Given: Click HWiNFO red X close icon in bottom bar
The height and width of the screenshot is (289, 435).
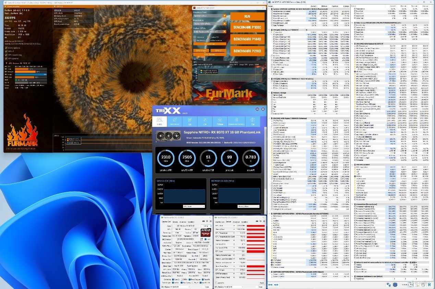Looking at the screenshot, I should [430, 285].
